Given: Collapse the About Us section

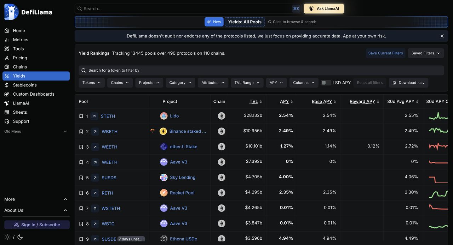Looking at the screenshot, I should (36, 210).
